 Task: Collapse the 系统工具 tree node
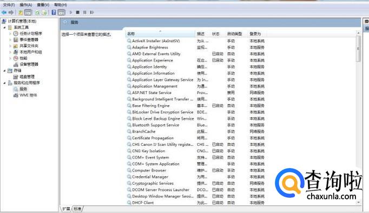tap(4, 28)
